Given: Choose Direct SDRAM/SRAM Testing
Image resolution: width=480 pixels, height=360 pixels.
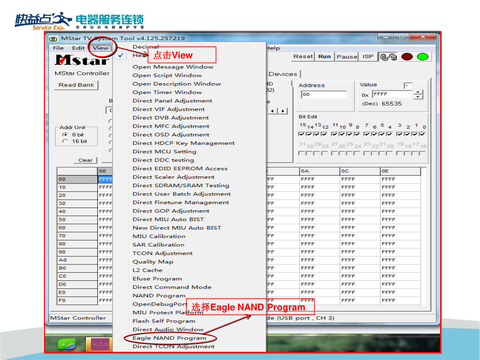Looking at the screenshot, I should tap(181, 185).
